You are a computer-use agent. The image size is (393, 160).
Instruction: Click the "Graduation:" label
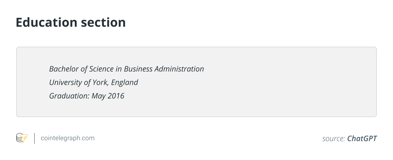click(69, 96)
